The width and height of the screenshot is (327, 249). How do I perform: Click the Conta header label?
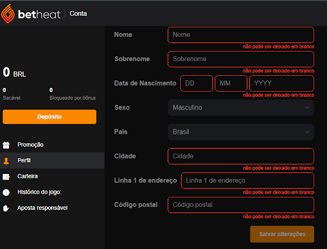click(x=78, y=13)
